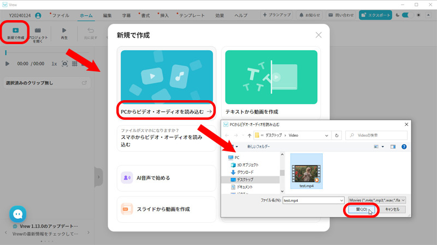437x245 pixels.
Task: Open the テンプレート menu tab
Action: (x=192, y=16)
